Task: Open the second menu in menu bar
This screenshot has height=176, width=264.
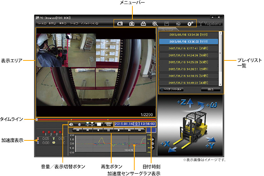Action: point(52,24)
